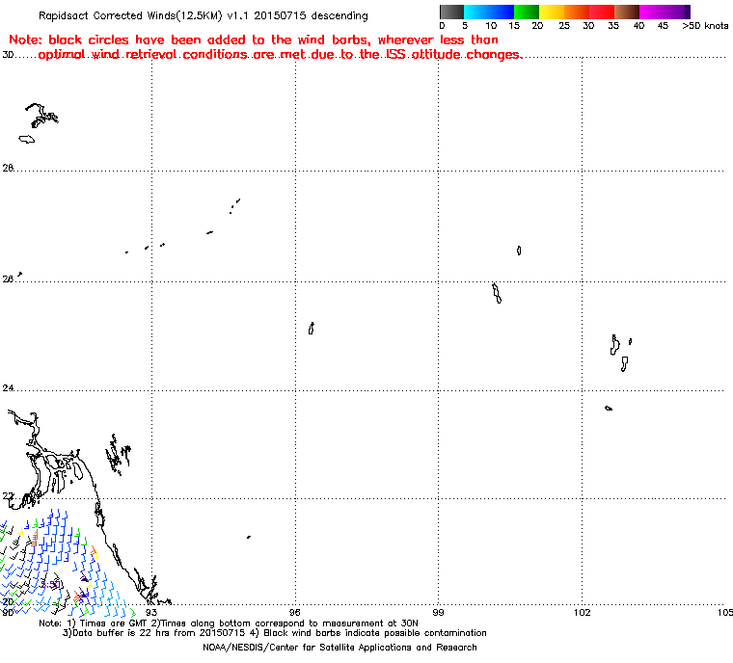Click the latitude label '26'
733x663 pixels.
click(x=8, y=278)
